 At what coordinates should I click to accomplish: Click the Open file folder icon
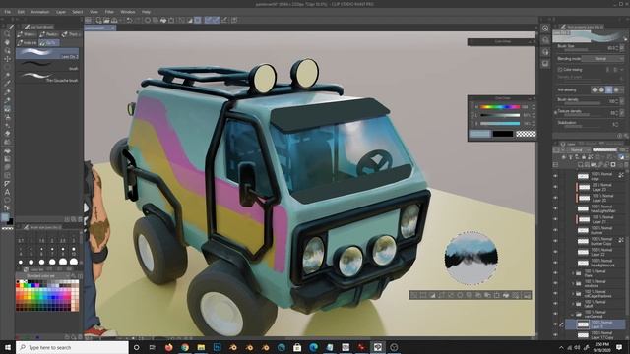click(x=106, y=20)
